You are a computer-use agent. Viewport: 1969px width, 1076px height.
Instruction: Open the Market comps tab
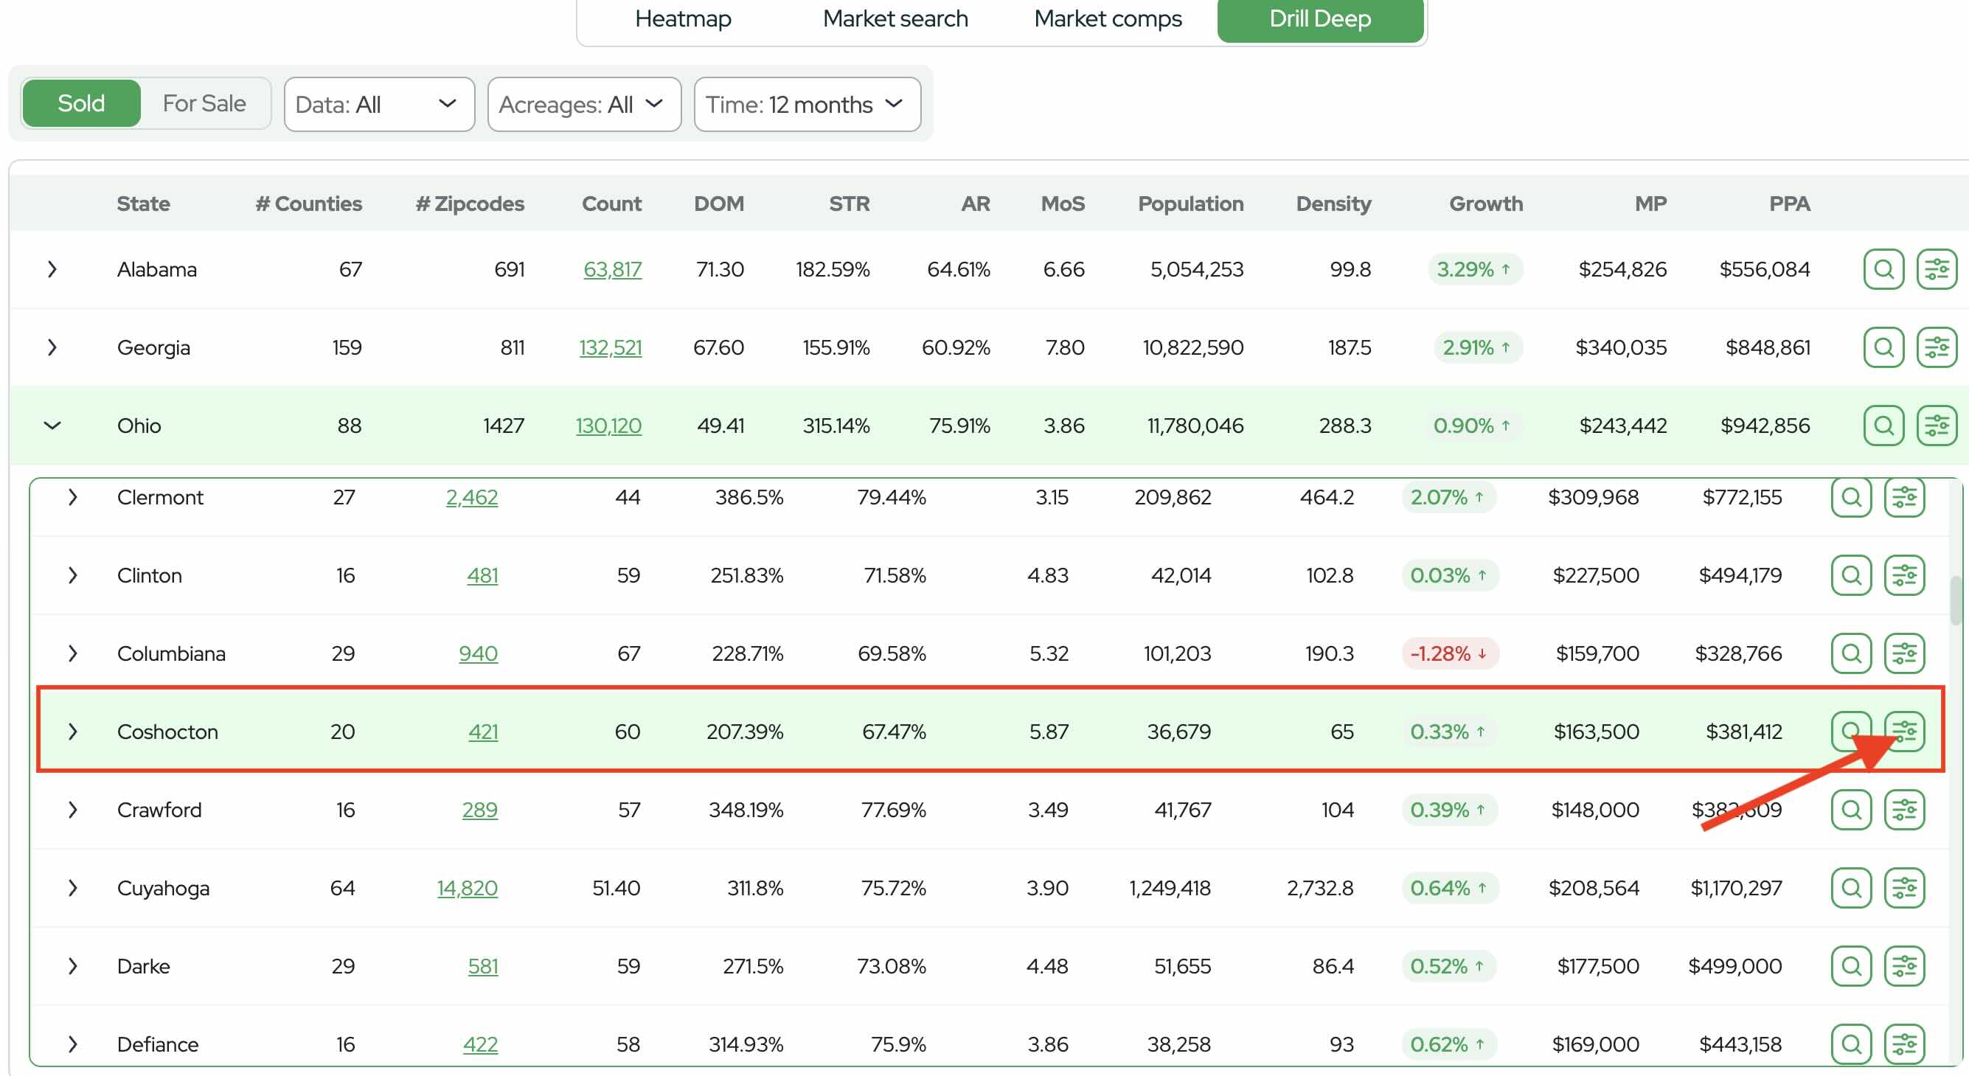coord(1107,18)
